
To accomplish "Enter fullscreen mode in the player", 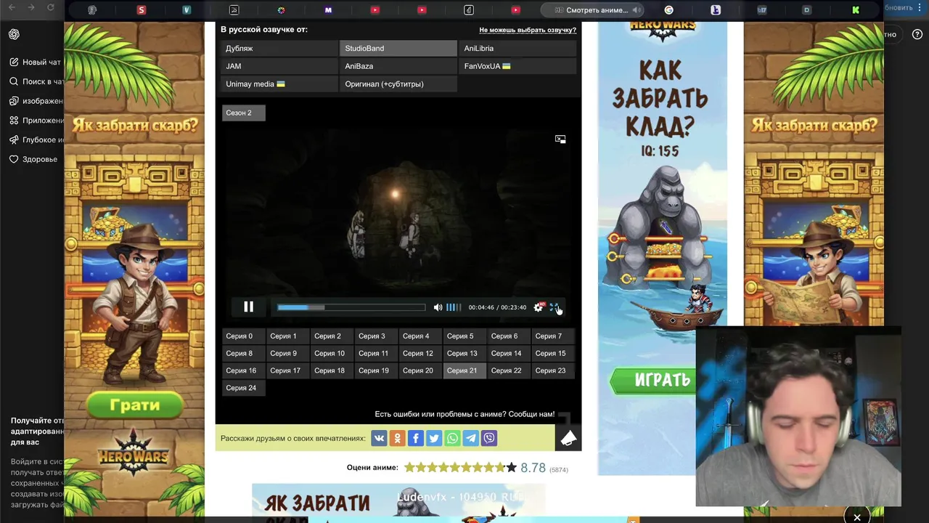I will tap(554, 307).
